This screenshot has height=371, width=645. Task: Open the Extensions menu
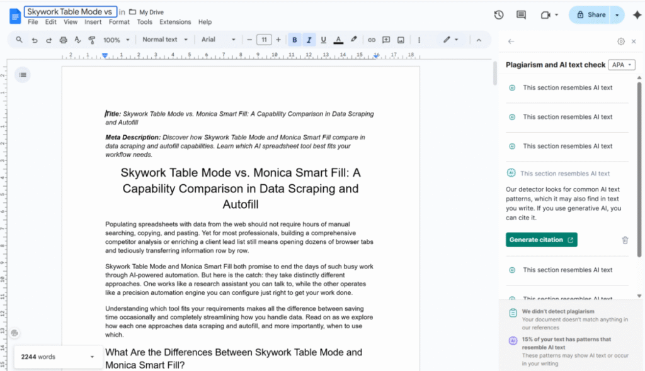point(175,22)
